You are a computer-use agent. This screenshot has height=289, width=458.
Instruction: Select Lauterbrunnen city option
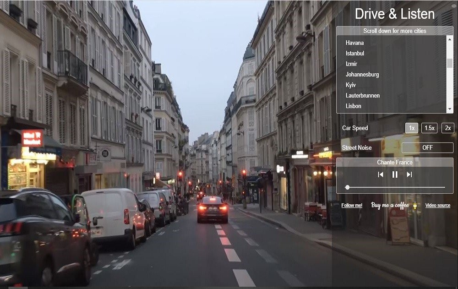pyautogui.click(x=363, y=96)
